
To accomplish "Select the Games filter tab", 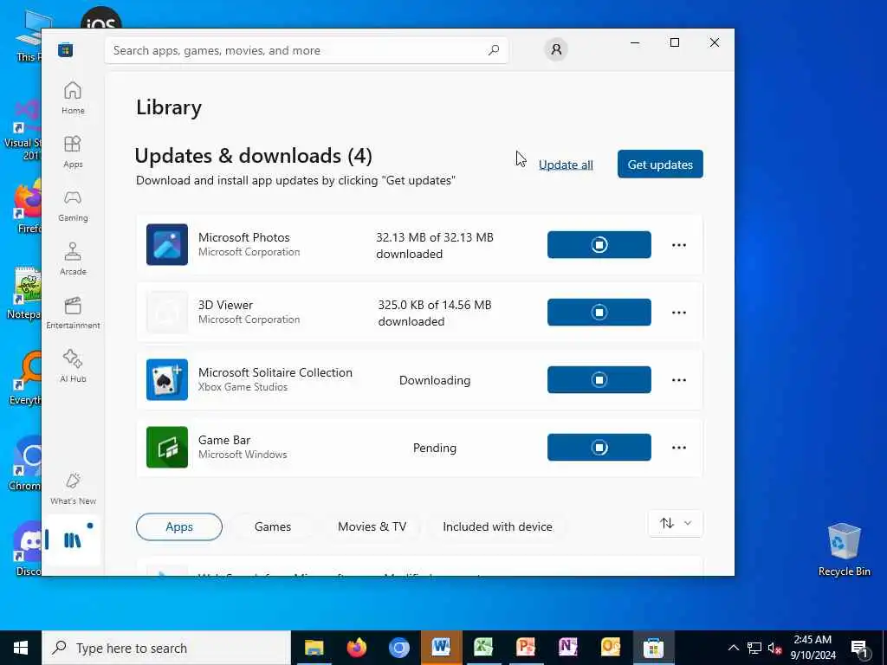I will [x=273, y=526].
